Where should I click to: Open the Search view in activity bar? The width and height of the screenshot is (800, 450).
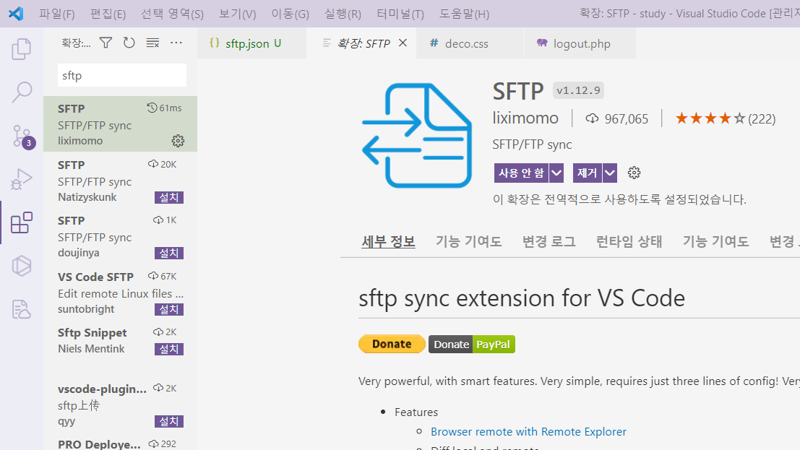[x=22, y=92]
